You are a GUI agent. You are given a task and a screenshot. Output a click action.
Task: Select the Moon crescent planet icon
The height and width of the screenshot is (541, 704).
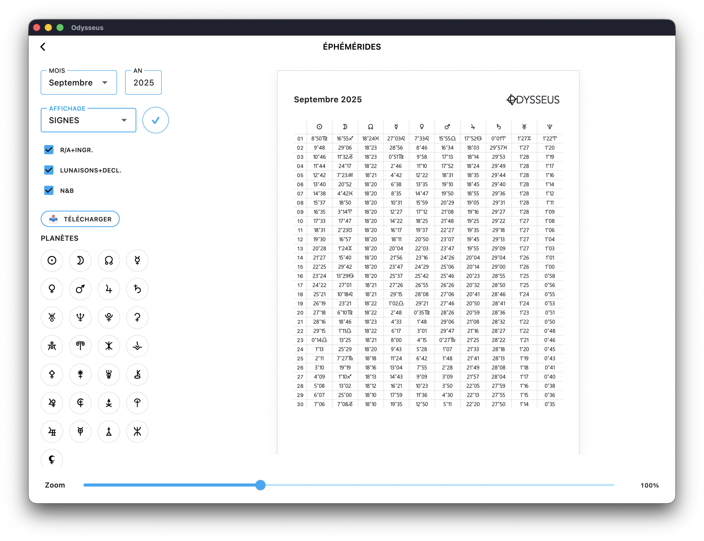click(80, 261)
